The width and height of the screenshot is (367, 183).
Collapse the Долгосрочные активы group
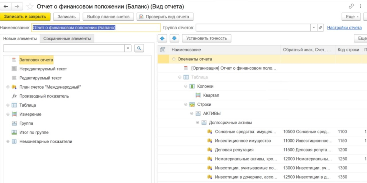pos(197,122)
